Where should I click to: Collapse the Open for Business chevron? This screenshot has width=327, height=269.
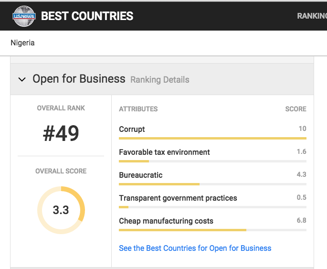(x=22, y=79)
